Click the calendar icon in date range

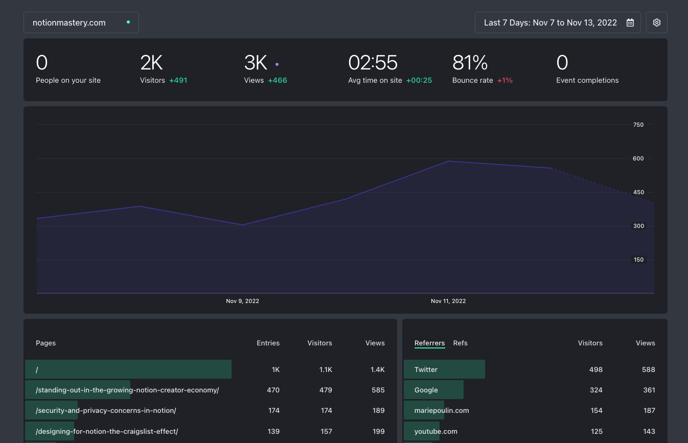pos(630,22)
